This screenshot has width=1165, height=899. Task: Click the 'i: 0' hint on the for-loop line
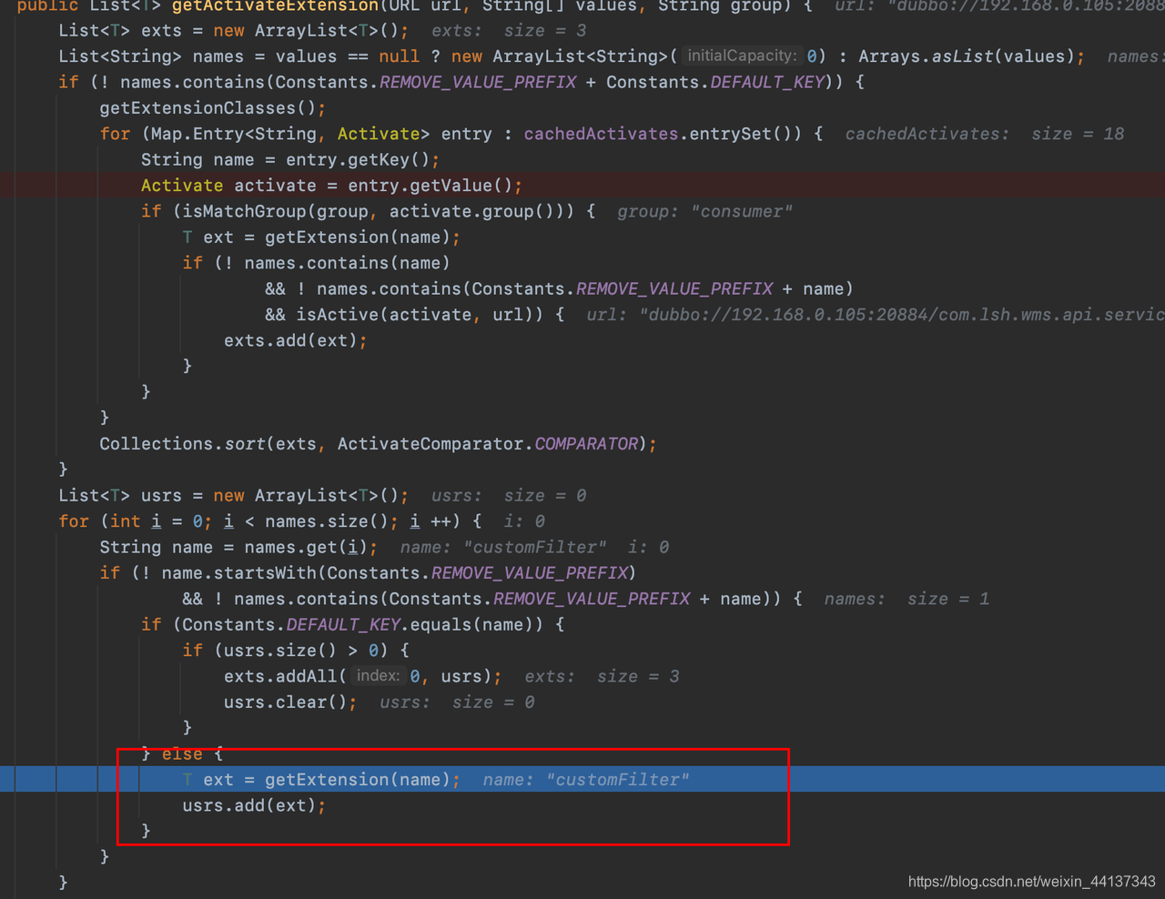pyautogui.click(x=524, y=521)
